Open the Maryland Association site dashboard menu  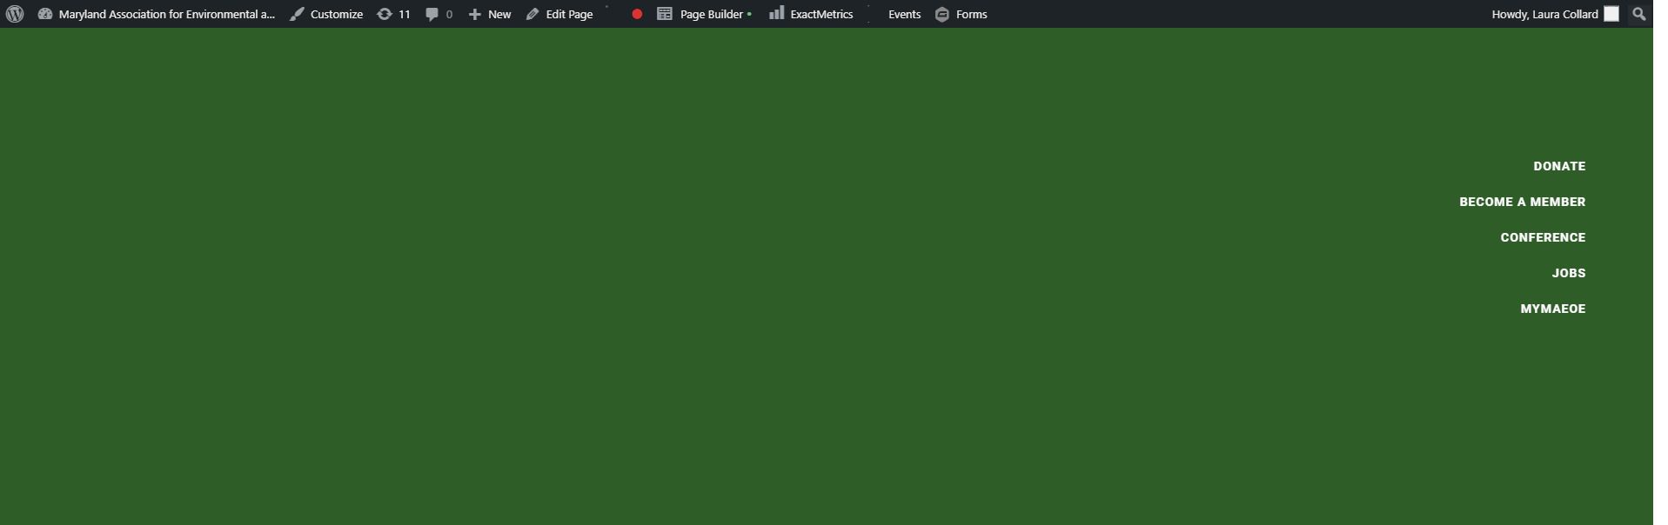coord(157,14)
